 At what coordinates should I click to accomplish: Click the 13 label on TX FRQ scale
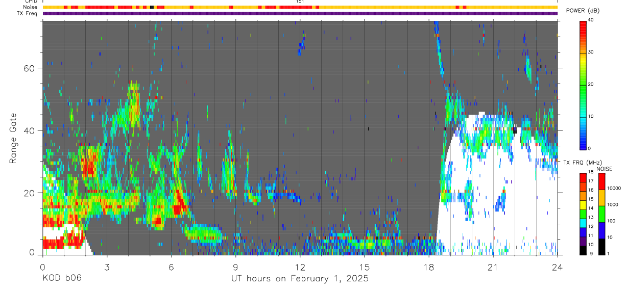590,218
